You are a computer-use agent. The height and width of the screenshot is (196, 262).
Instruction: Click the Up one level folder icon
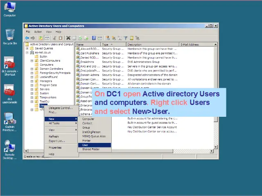pyautogui.click(x=41, y=38)
